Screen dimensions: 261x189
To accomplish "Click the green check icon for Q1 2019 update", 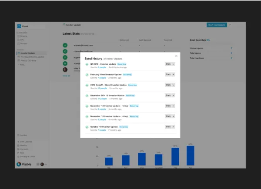I will (x=87, y=64).
